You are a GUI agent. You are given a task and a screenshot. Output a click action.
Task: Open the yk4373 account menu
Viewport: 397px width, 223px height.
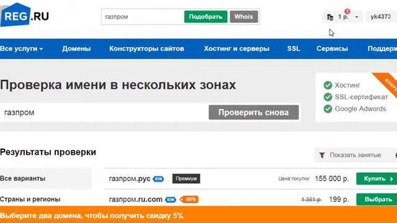point(381,17)
